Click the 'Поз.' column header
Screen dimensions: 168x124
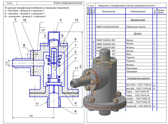[x=94, y=11]
